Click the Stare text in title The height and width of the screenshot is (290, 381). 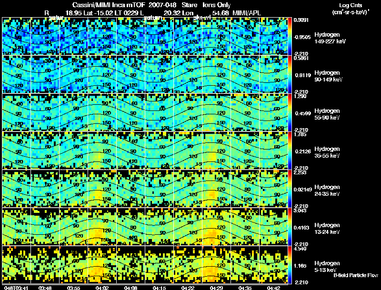(189, 5)
